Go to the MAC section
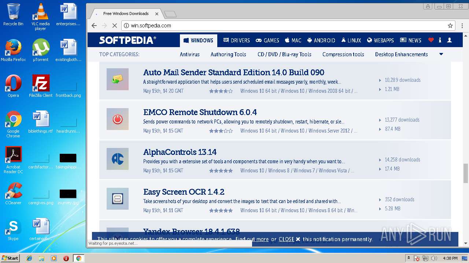This screenshot has width=469, height=263. [293, 41]
